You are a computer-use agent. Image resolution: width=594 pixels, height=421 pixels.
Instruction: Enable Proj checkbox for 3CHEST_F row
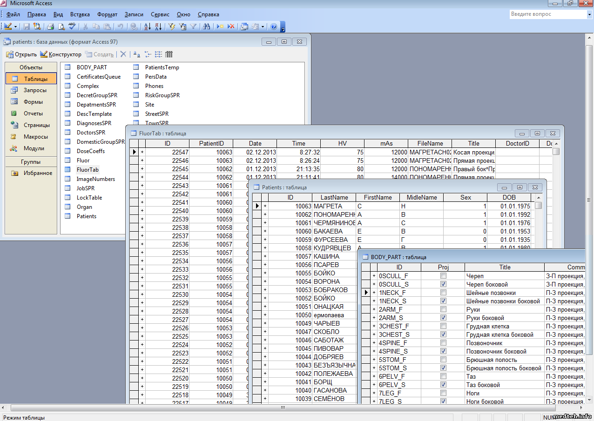click(443, 326)
